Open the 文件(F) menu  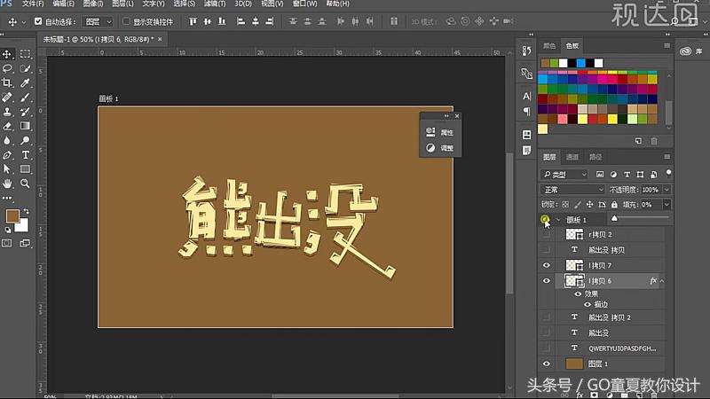(33, 4)
